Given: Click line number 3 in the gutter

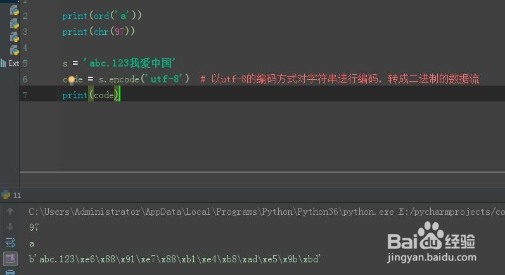Looking at the screenshot, I should (25, 32).
